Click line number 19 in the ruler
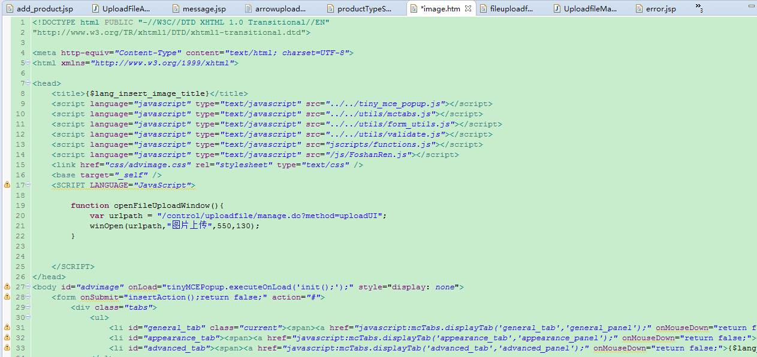757x357 pixels. tap(20, 205)
